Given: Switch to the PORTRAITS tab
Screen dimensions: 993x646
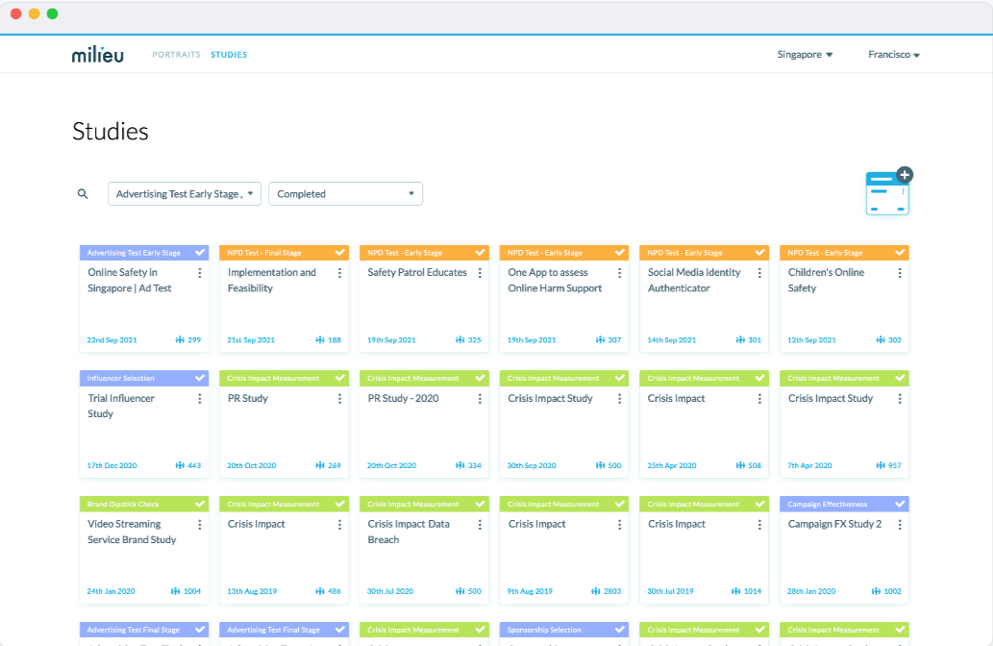Looking at the screenshot, I should (x=177, y=55).
